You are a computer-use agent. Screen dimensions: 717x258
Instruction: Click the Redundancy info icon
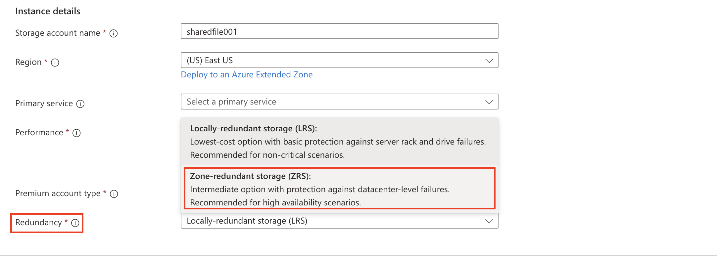[75, 223]
